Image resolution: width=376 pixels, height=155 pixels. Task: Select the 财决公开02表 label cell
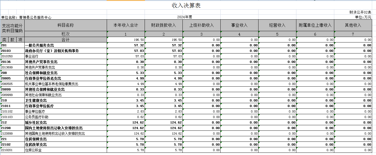click(360, 12)
